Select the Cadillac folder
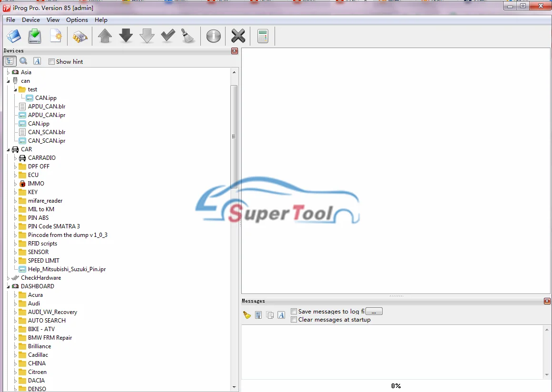 [38, 355]
